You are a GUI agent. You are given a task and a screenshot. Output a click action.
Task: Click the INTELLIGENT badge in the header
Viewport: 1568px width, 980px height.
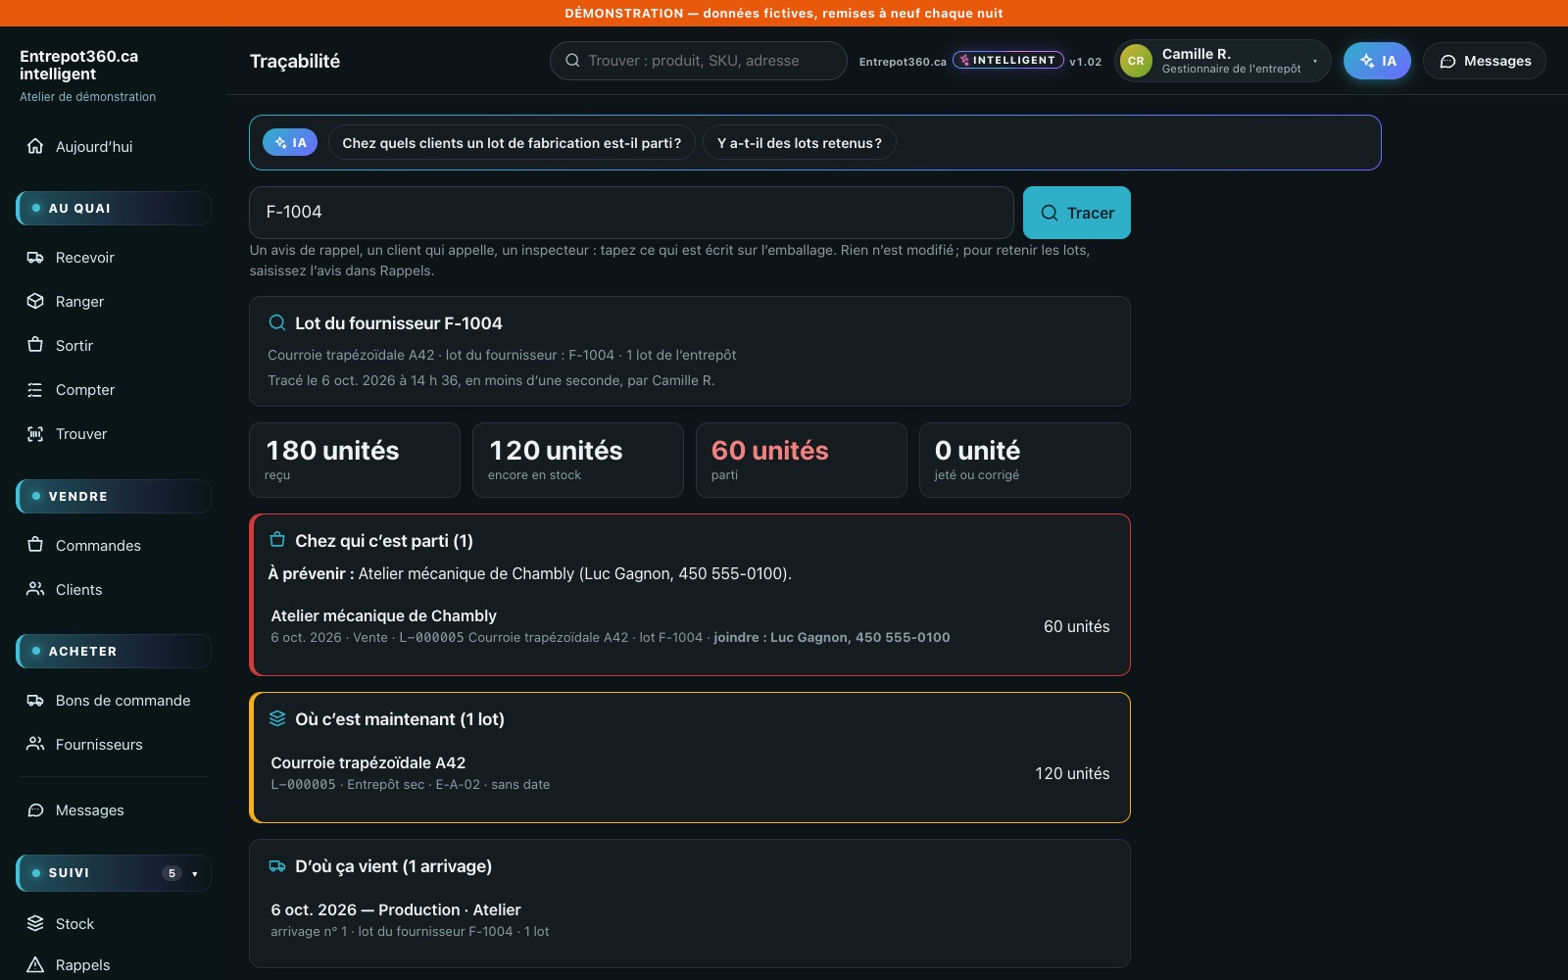[1008, 61]
